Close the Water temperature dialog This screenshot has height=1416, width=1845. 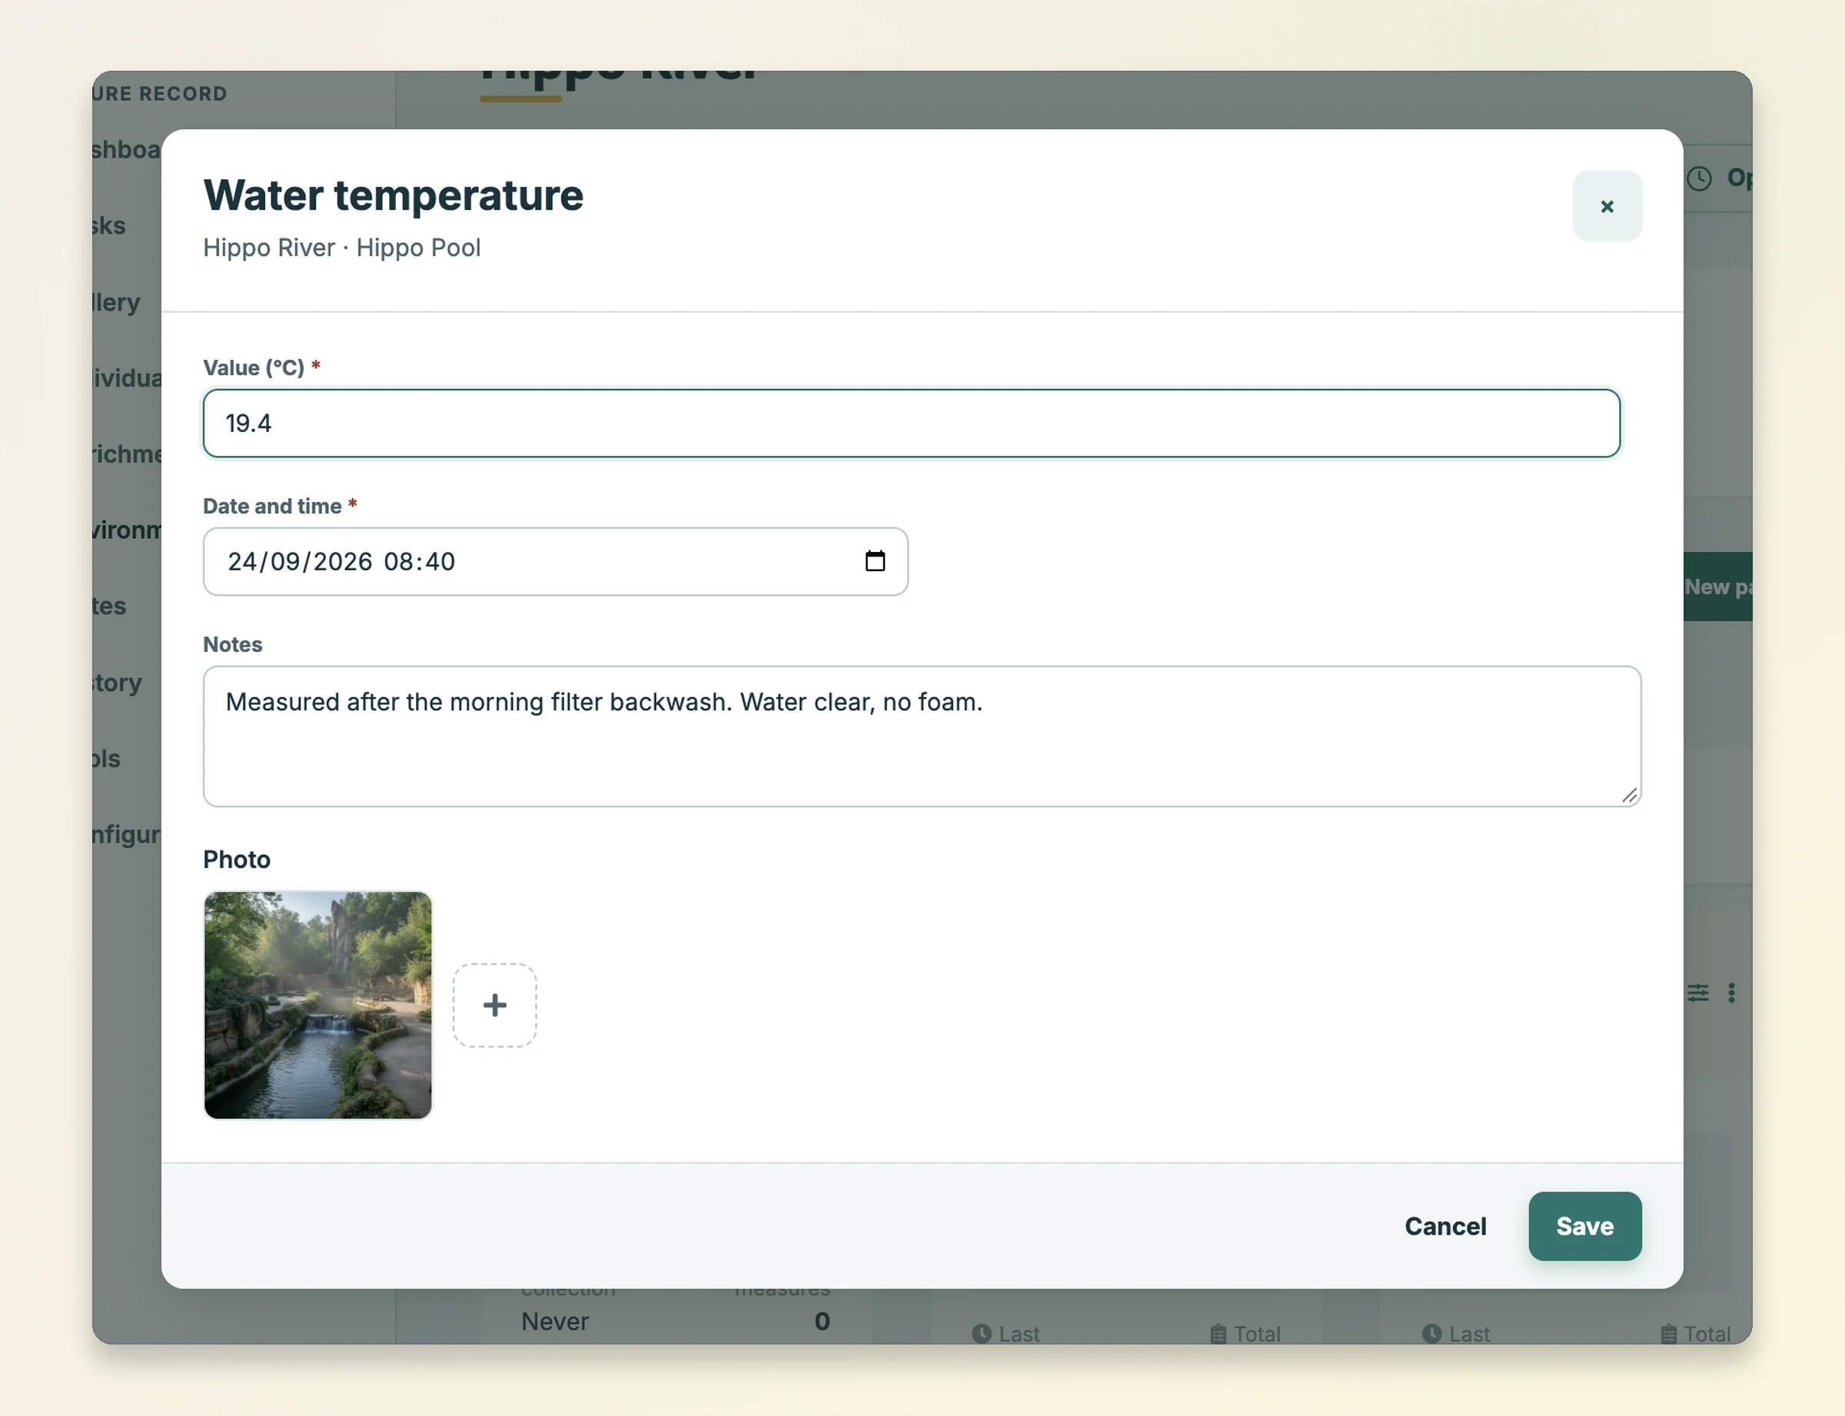point(1607,206)
